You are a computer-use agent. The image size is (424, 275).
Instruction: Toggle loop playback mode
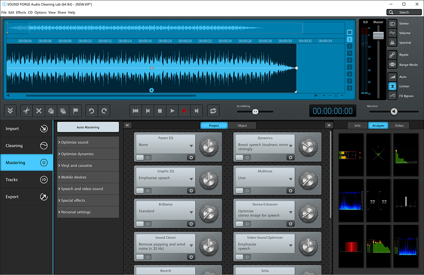pos(213,111)
